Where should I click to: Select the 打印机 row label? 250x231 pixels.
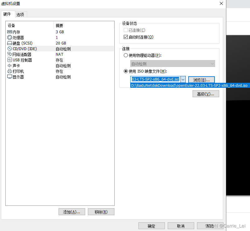(x=18, y=71)
